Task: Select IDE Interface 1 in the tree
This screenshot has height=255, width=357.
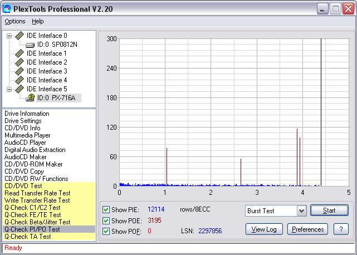Action: [x=47, y=53]
